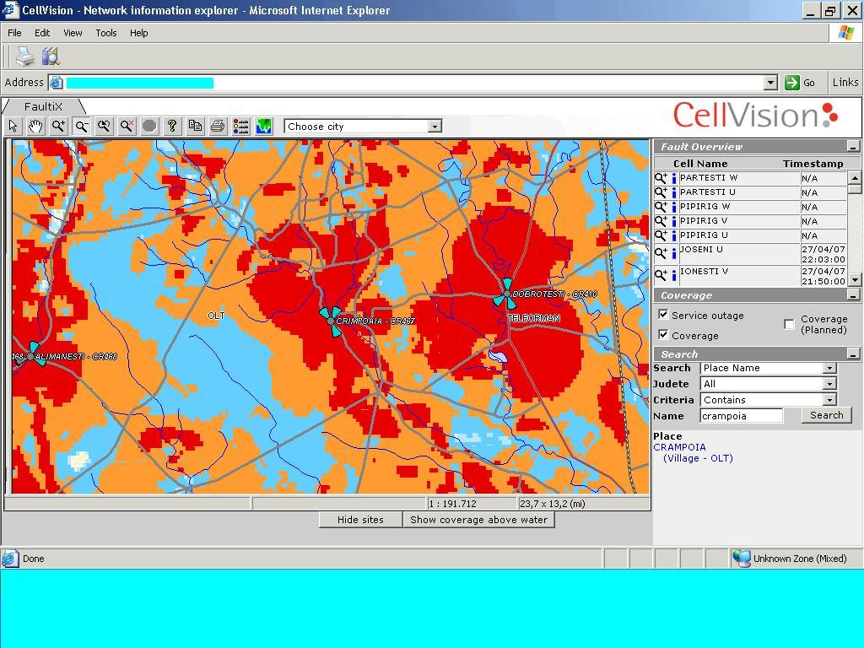Open the View menu
This screenshot has width=864, height=648.
coord(73,33)
